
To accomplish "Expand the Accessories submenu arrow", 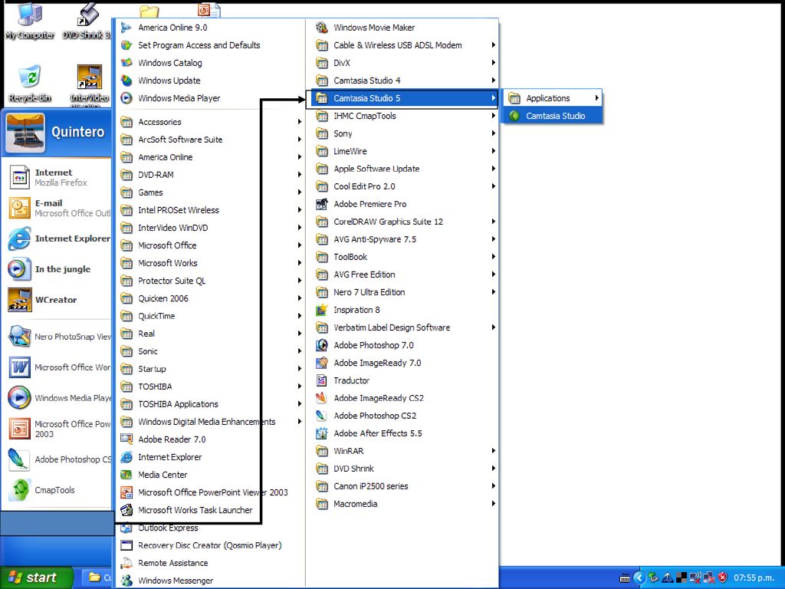I will (x=300, y=122).
